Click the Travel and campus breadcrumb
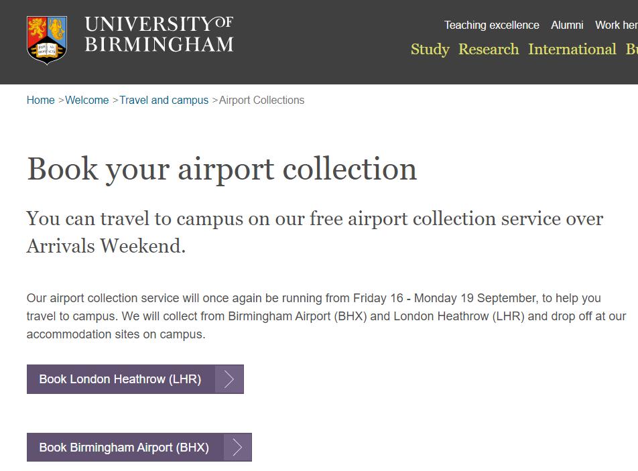 (164, 100)
